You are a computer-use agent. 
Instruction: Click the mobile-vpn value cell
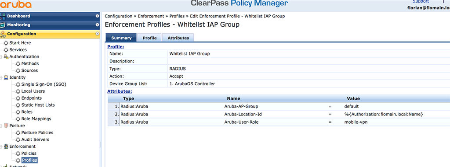coord(356,122)
